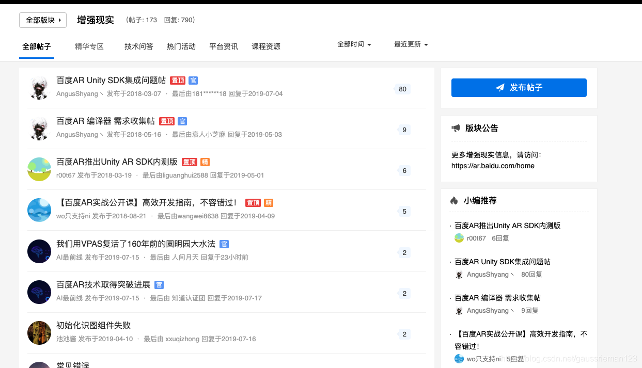
Task: Click r00t67 avatar in post list
Action: (x=39, y=169)
